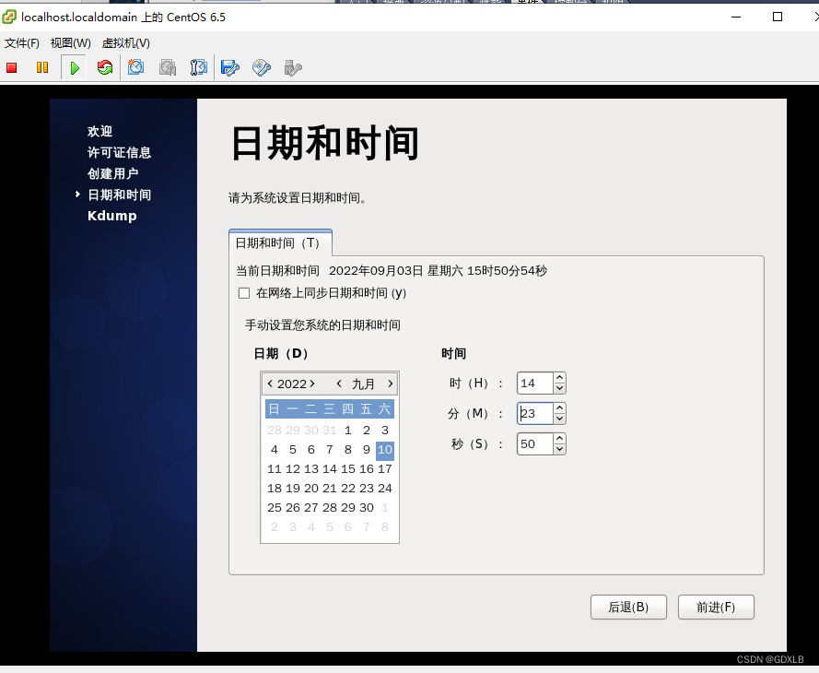Stop the virtual machine
Screen dimensions: 819x673
coord(11,66)
